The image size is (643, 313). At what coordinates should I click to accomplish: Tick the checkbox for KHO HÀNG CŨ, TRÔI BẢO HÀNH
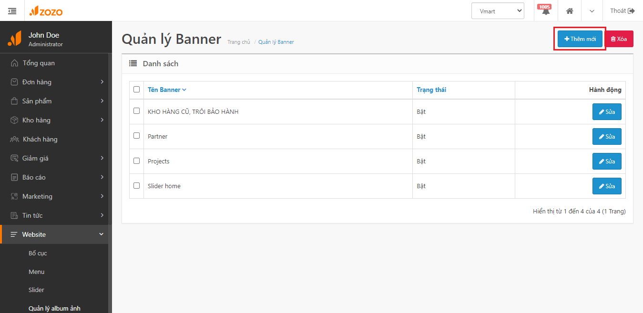click(137, 111)
